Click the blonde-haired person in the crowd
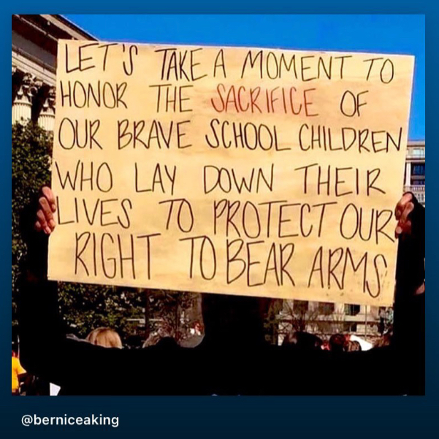 [x=104, y=338]
